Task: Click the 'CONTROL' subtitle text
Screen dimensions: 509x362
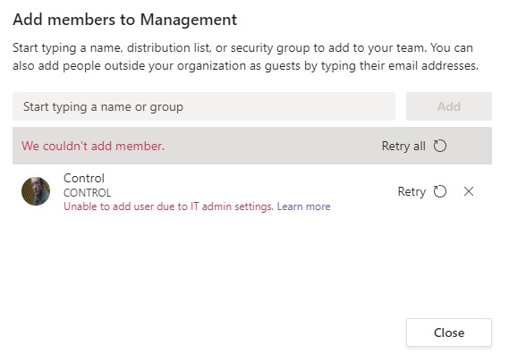Action: click(x=88, y=193)
